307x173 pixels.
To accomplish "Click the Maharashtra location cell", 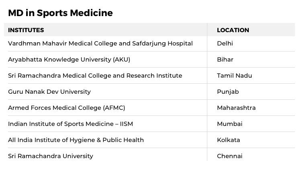I will tap(236, 108).
